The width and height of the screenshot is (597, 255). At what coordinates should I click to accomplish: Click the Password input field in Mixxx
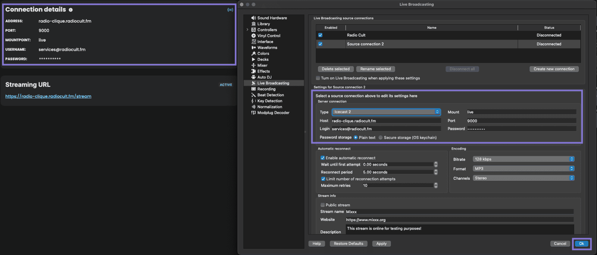pos(521,129)
